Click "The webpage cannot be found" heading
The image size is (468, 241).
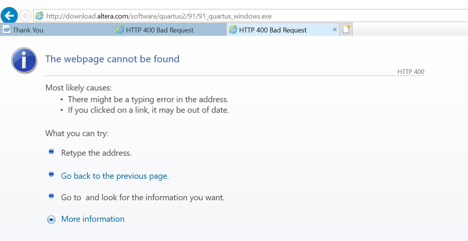click(x=112, y=59)
